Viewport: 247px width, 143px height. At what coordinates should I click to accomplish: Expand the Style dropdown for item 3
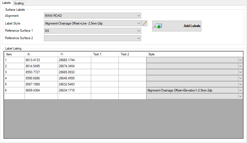240,72
